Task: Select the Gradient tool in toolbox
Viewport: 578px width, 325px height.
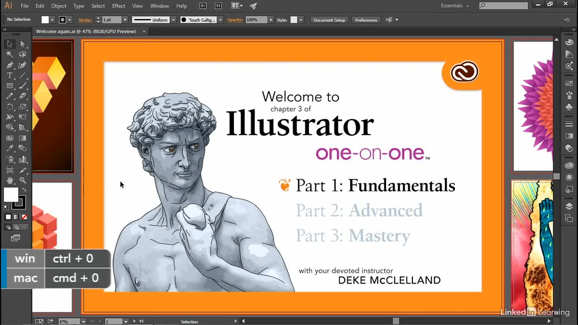Action: (23, 138)
